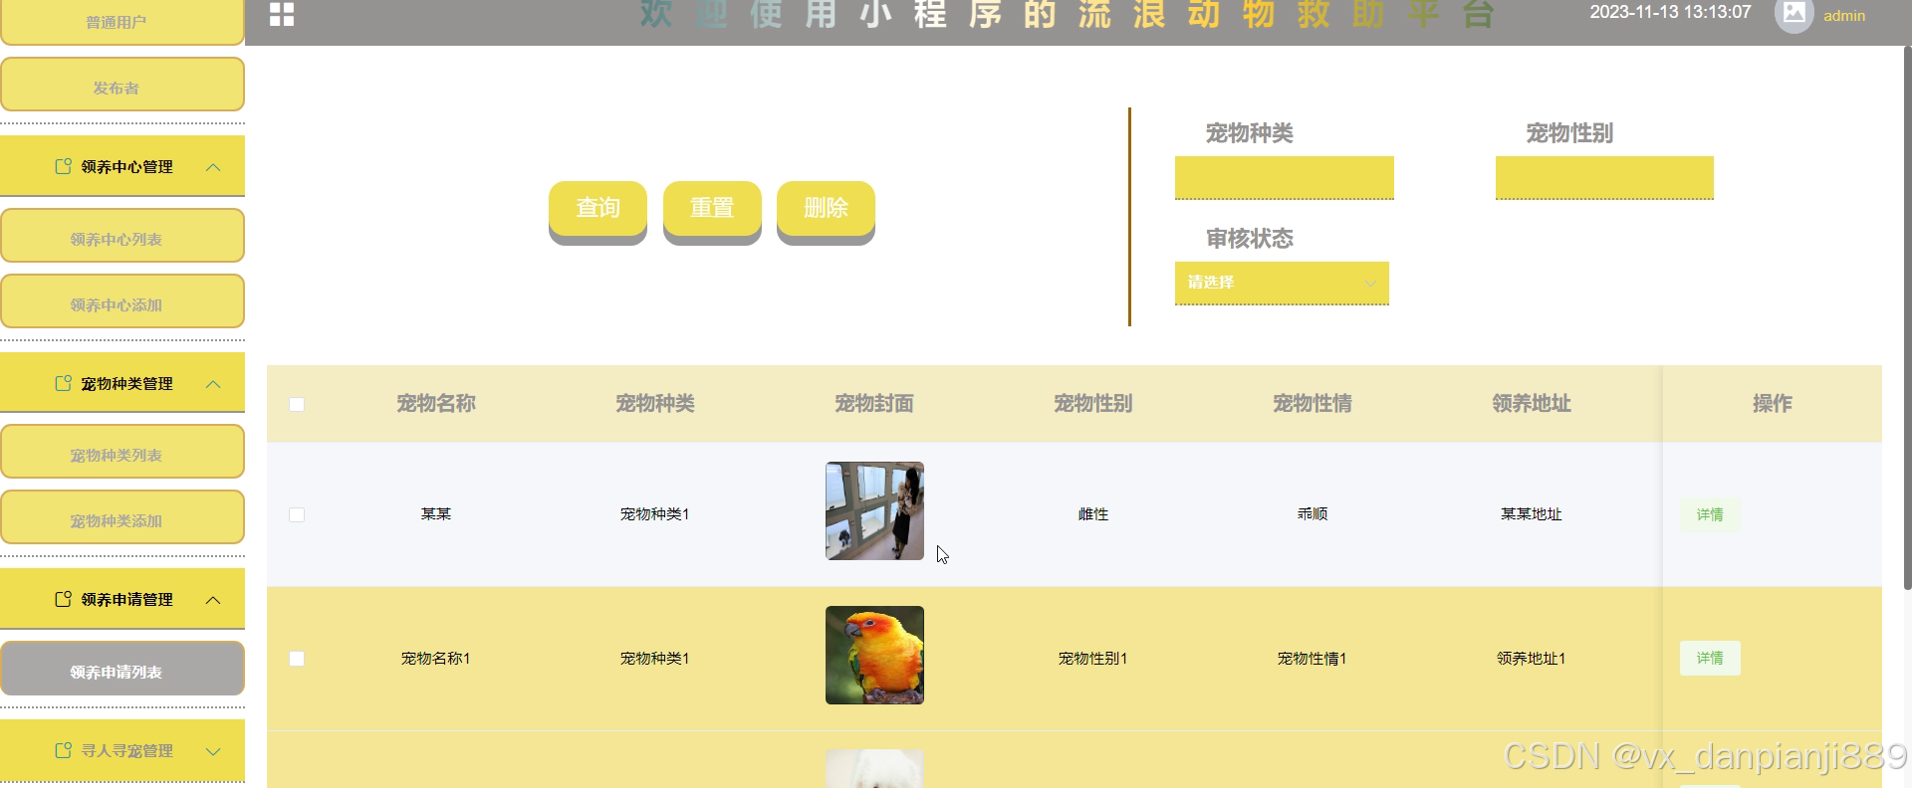Click the 领养地址 column header

click(1532, 404)
